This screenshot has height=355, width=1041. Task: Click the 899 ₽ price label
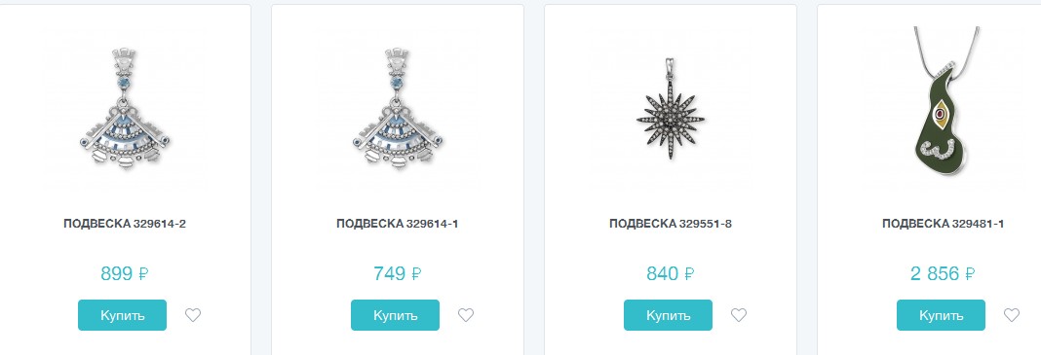[125, 273]
